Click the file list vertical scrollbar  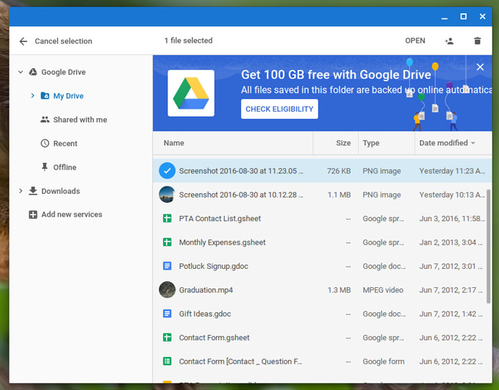pyautogui.click(x=488, y=247)
